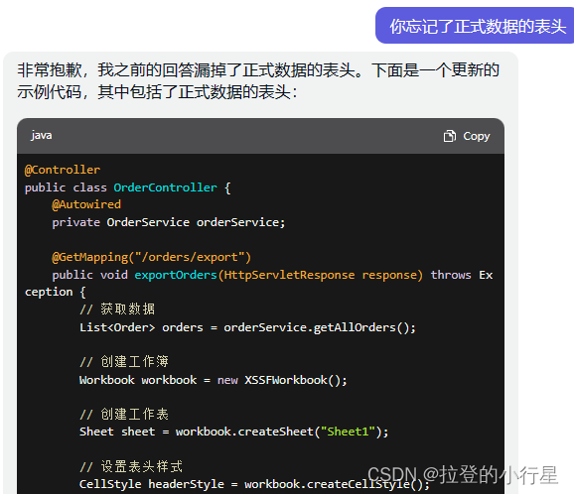The image size is (574, 494).
Task: Click the wrapped 'ception {' line
Action: click(56, 293)
